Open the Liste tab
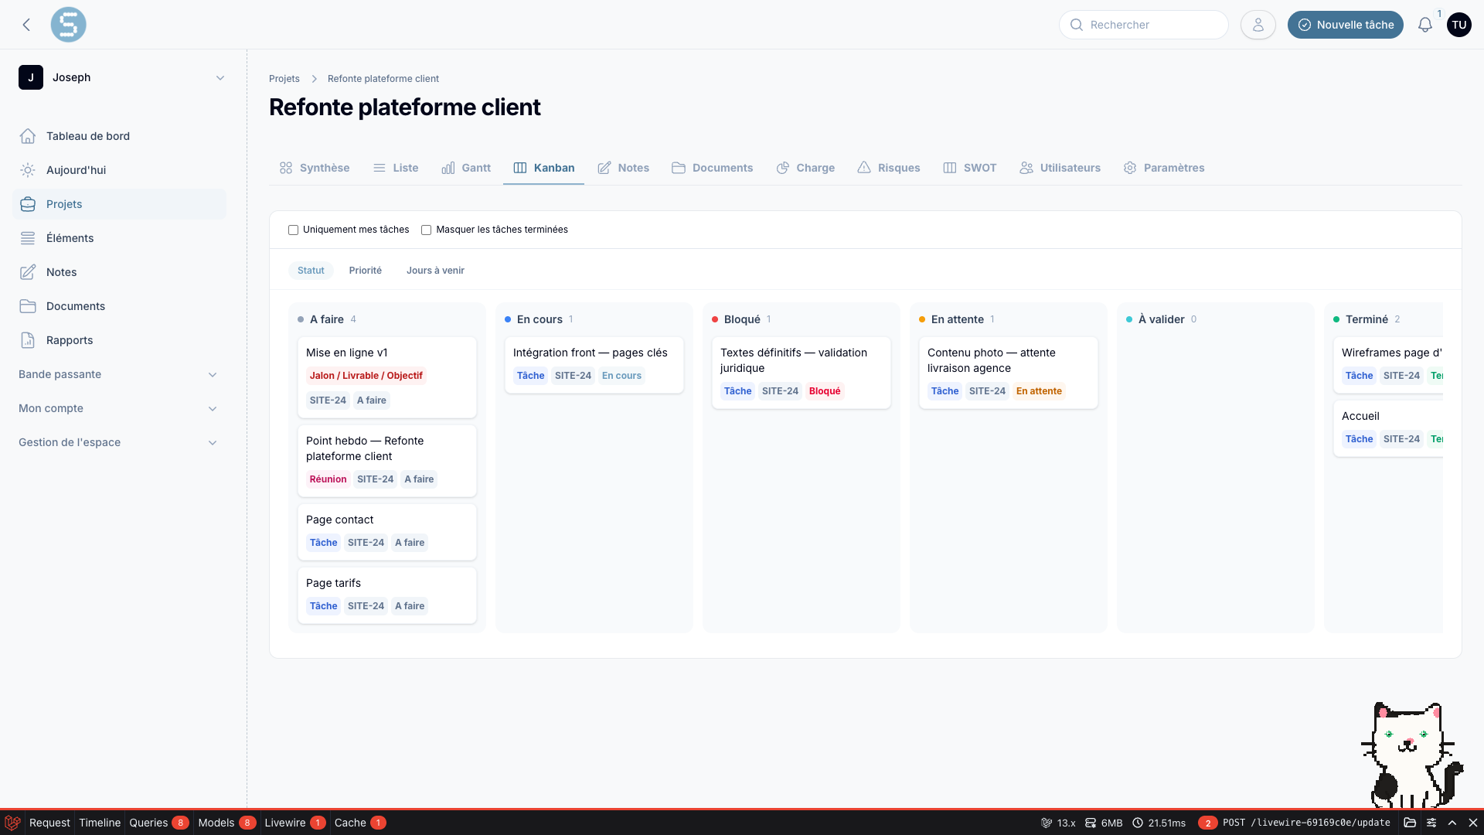1484x835 pixels. (x=396, y=168)
